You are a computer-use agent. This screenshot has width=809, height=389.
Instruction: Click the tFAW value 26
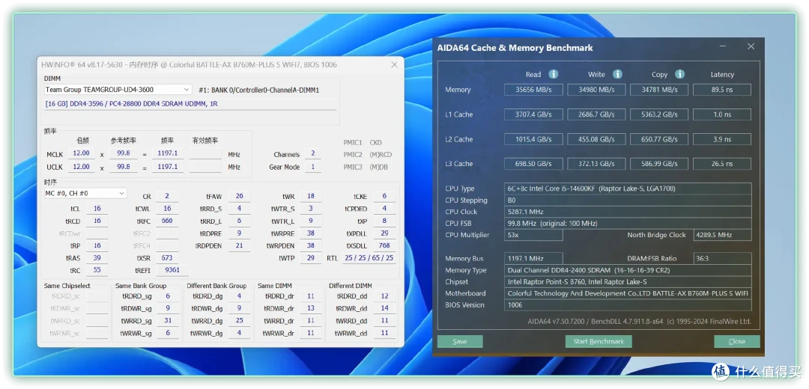click(x=240, y=196)
